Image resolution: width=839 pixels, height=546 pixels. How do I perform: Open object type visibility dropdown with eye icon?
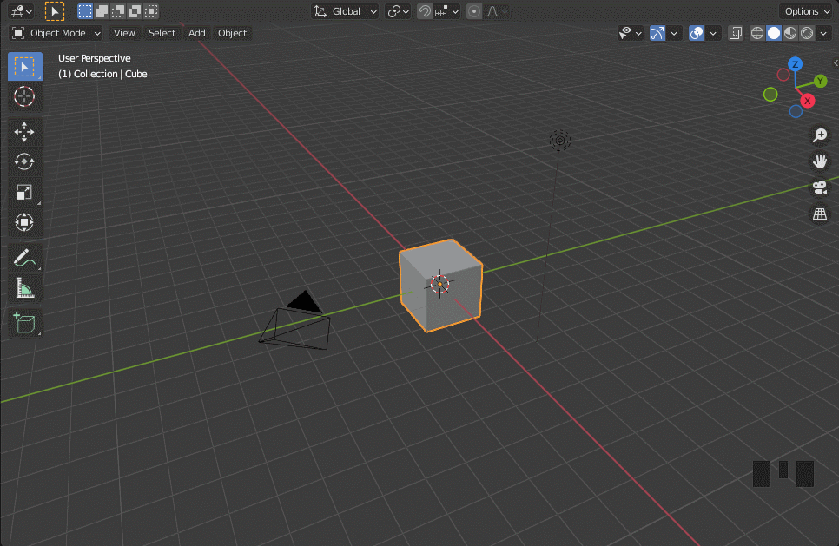tap(630, 33)
